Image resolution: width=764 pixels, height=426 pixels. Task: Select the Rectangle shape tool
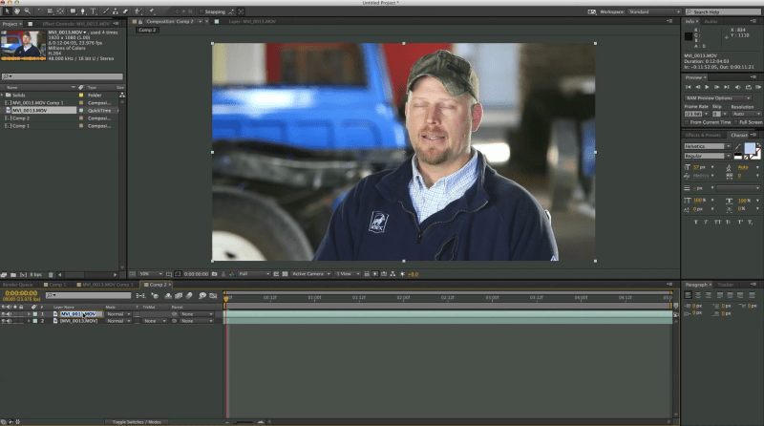[x=73, y=11]
